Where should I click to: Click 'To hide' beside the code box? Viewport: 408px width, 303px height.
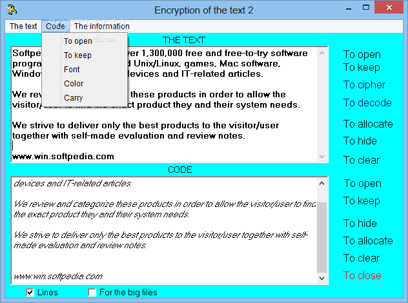pyautogui.click(x=360, y=223)
